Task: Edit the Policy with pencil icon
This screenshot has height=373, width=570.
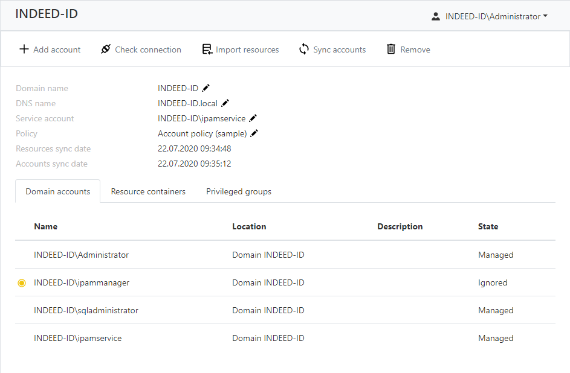Action: [254, 133]
